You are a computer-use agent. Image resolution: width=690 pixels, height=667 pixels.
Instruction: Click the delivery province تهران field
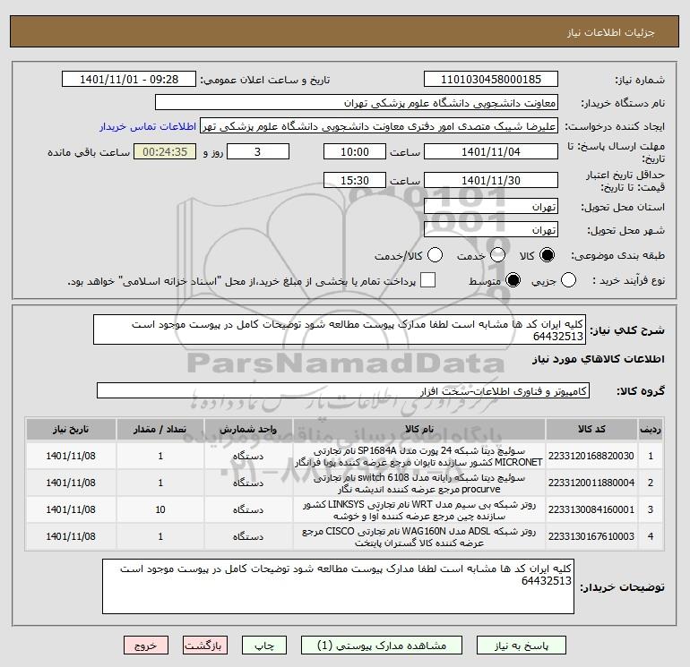491,207
